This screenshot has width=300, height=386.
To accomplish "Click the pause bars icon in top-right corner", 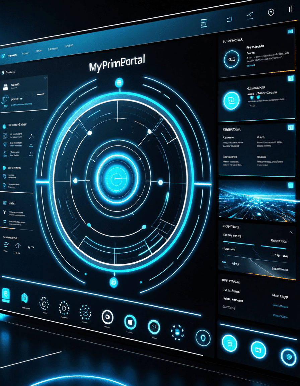I will [291, 9].
